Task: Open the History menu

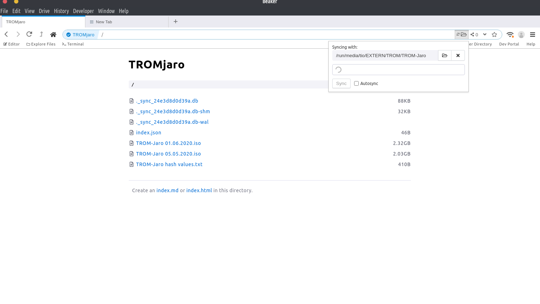Action: pos(61,11)
